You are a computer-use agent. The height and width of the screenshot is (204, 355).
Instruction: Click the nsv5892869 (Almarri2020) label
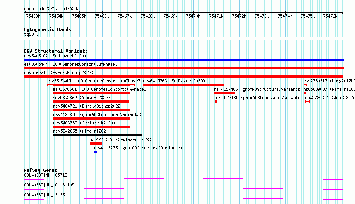(81, 98)
